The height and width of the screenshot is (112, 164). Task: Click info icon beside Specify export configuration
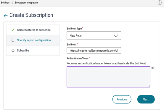13,40
